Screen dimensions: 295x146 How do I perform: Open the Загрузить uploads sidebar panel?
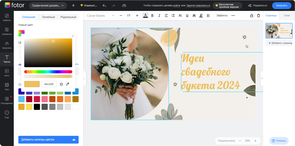pyautogui.click(x=7, y=45)
